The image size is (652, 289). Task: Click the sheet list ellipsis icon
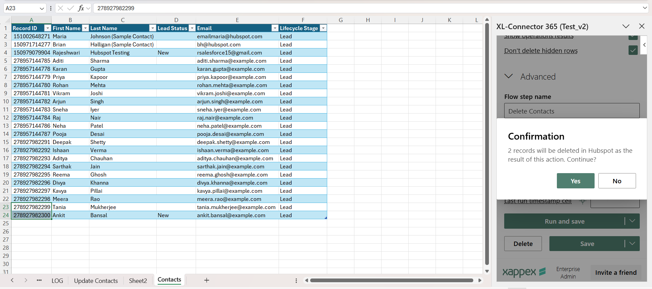pyautogui.click(x=39, y=280)
